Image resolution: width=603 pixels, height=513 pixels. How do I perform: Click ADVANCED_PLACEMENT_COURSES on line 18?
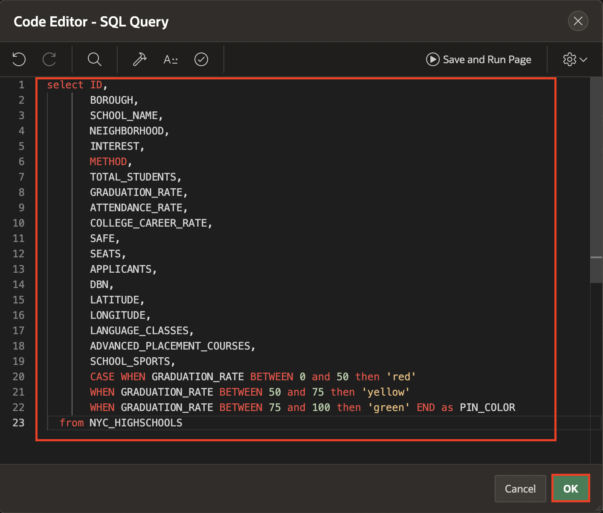click(170, 346)
